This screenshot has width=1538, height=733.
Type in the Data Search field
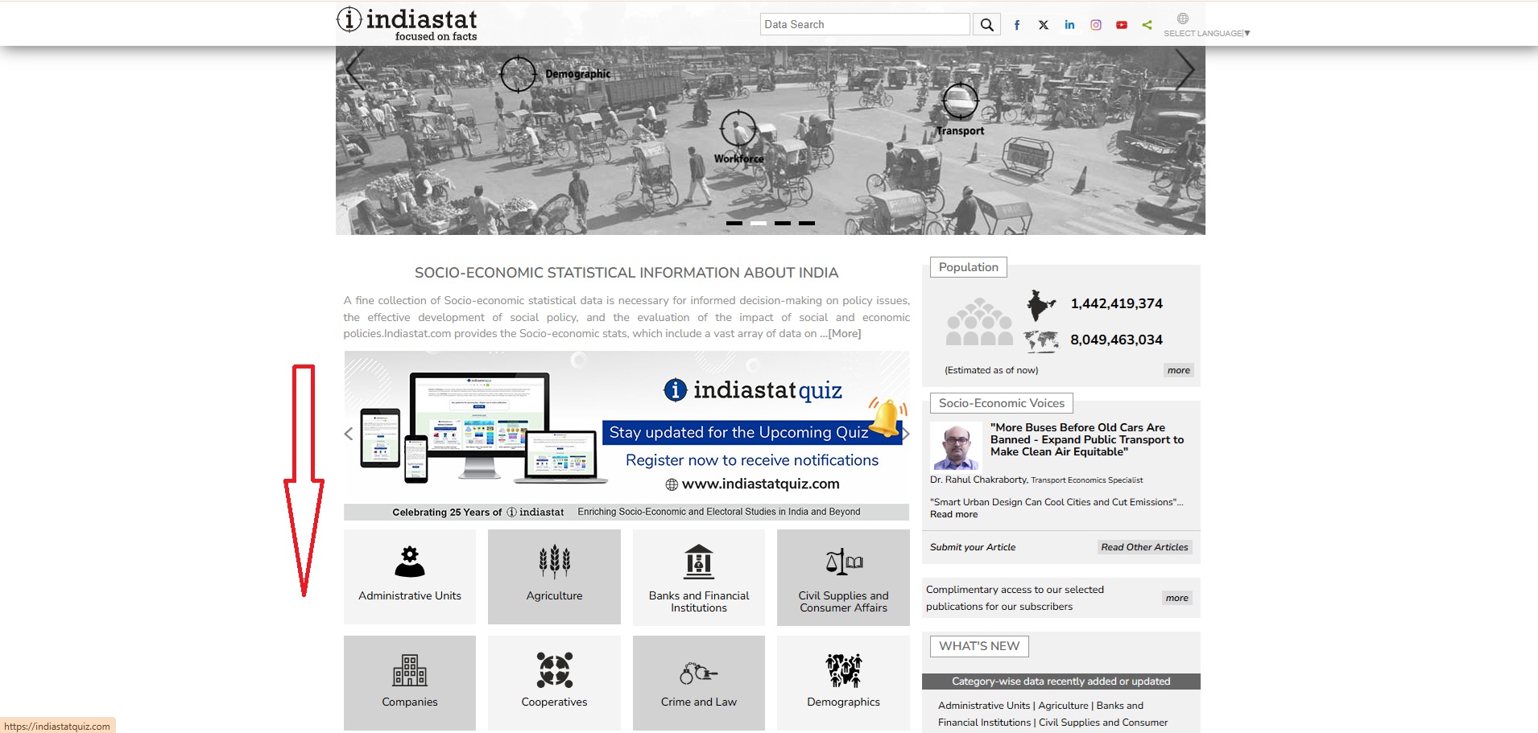coord(864,25)
